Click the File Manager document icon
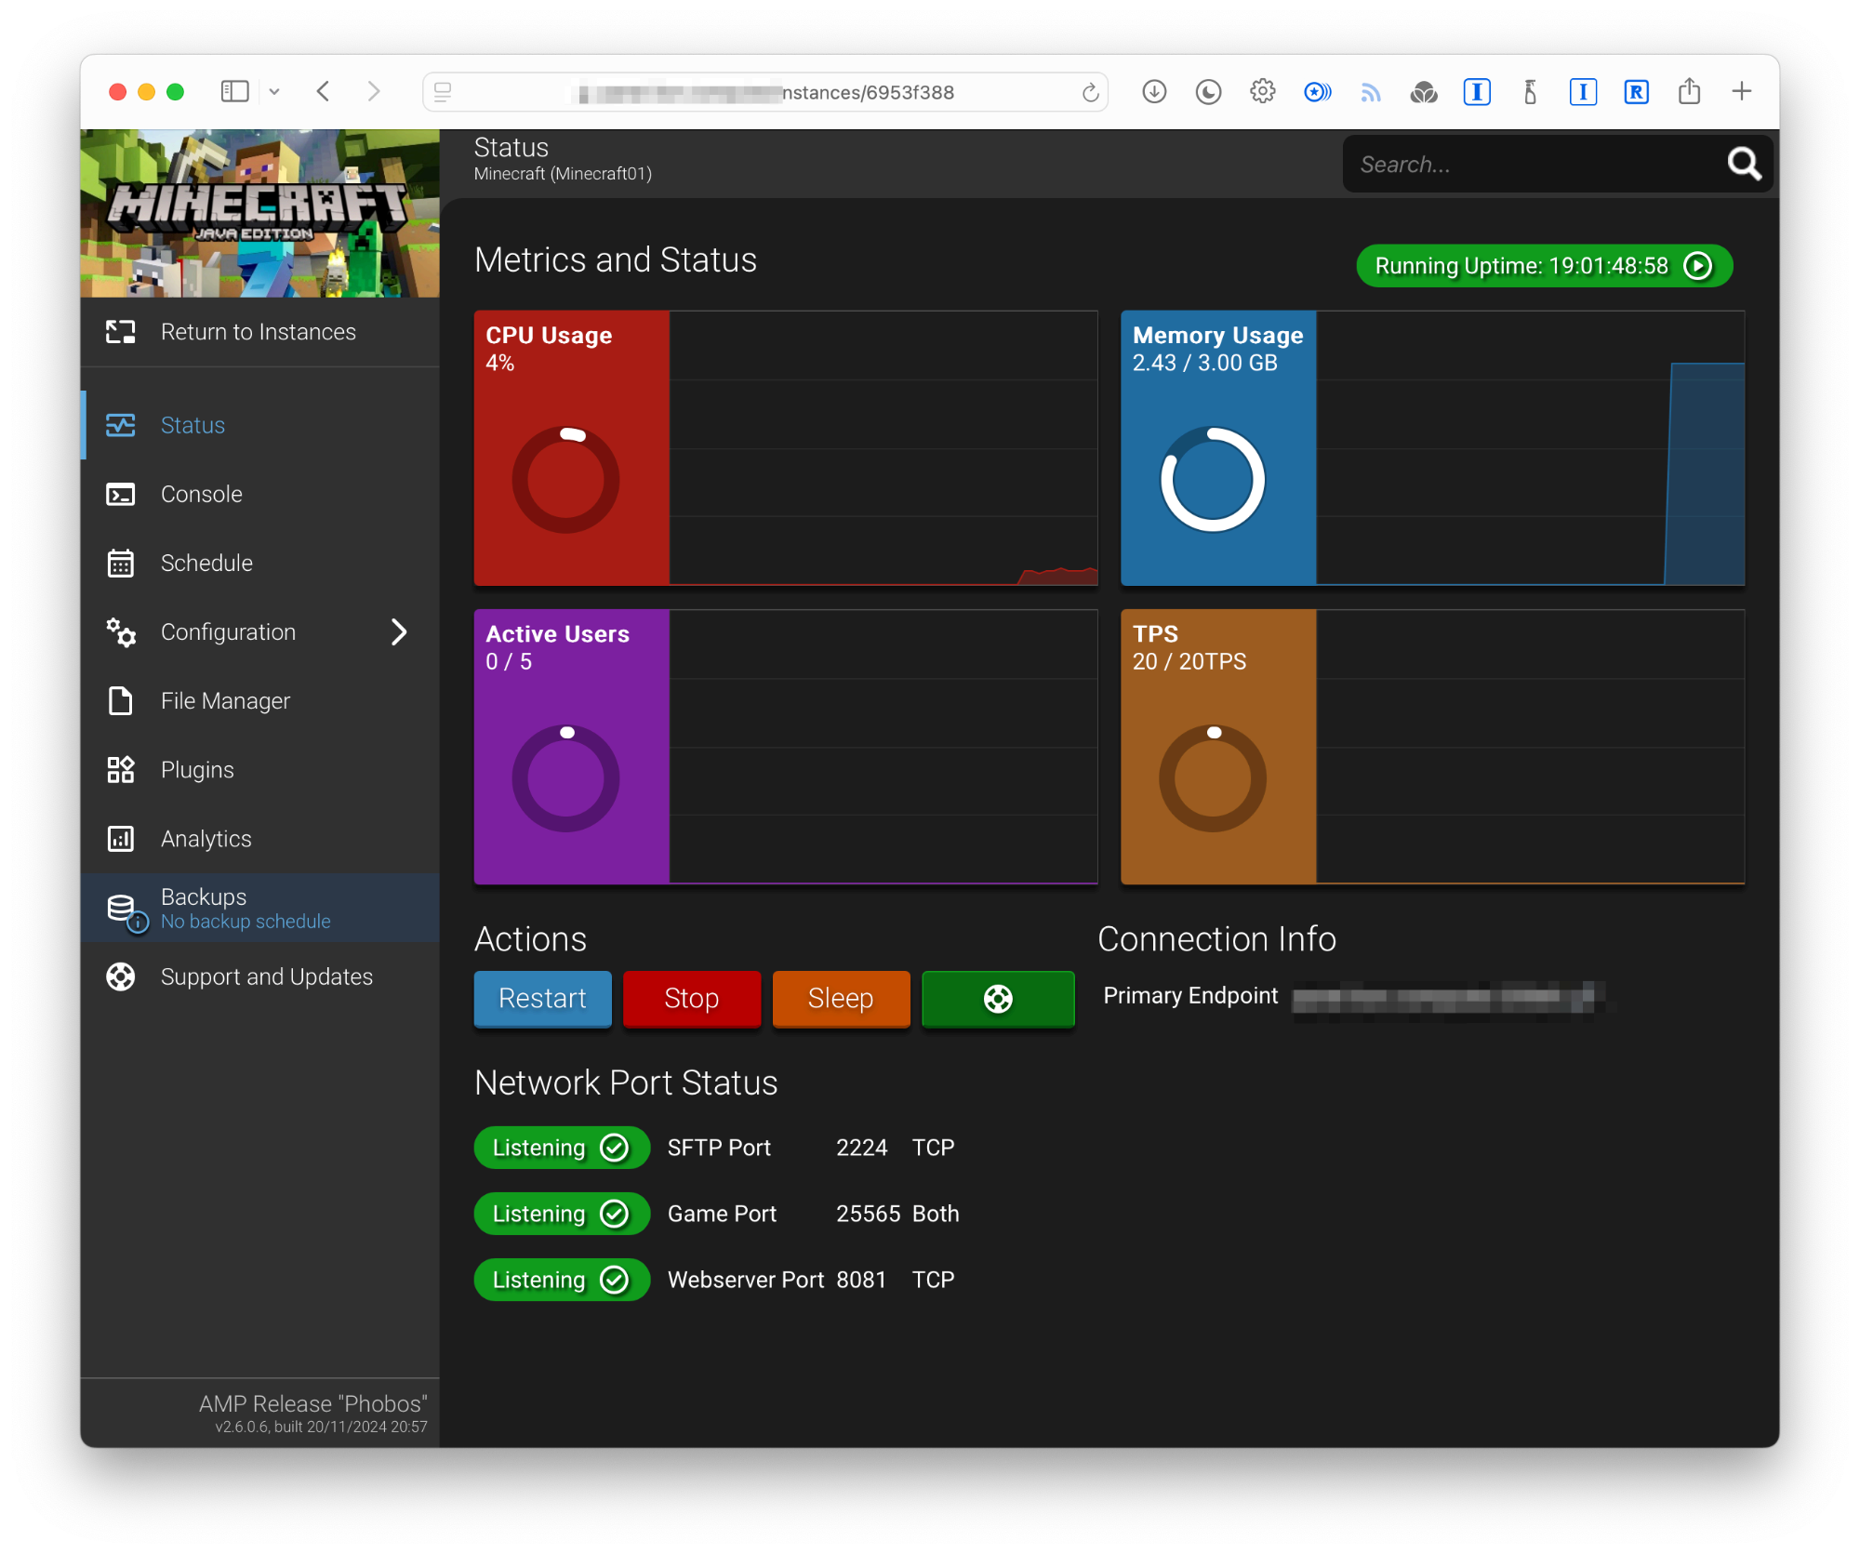The image size is (1860, 1554). click(x=121, y=701)
